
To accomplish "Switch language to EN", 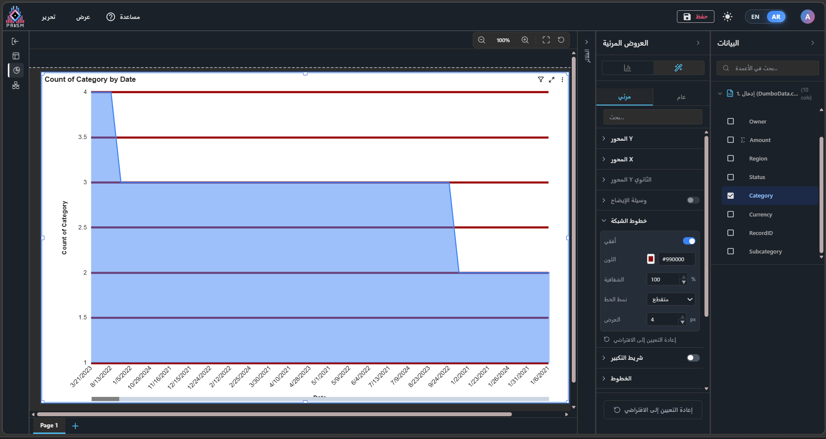I will (755, 17).
